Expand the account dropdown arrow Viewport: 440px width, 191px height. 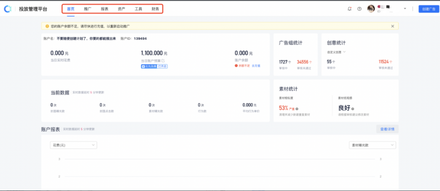[405, 9]
